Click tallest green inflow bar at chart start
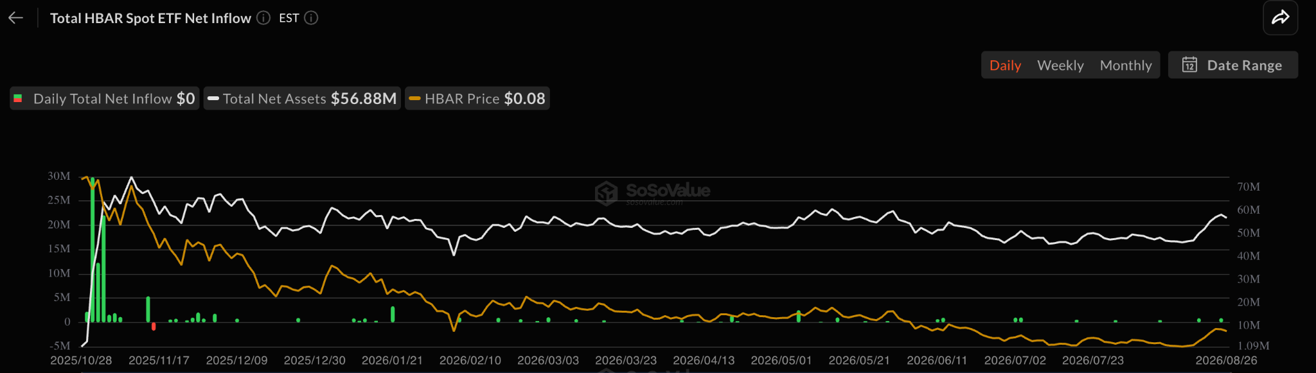This screenshot has height=373, width=1316. pos(93,250)
